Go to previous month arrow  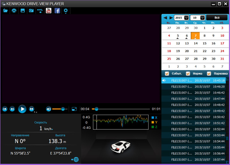pyautogui.click(x=165, y=18)
